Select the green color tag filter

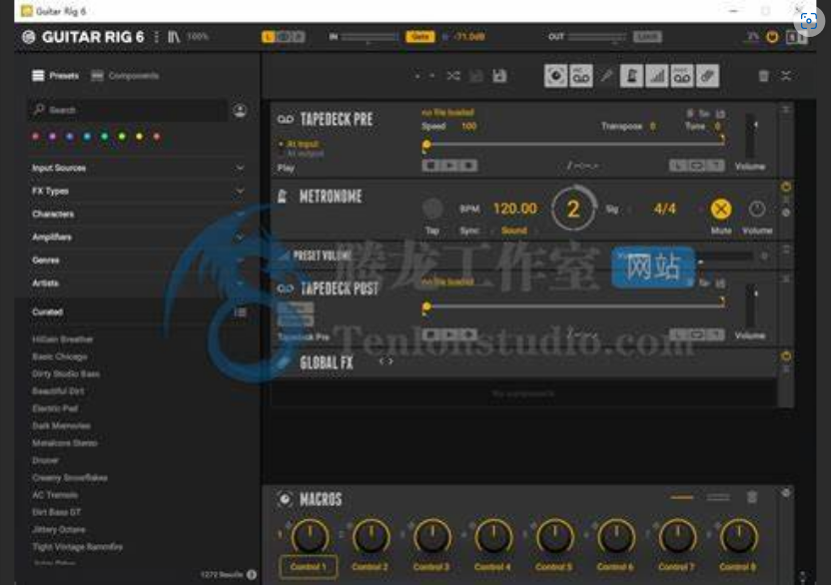(x=105, y=136)
